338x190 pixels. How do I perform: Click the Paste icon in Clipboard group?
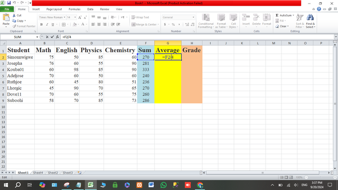[6, 18]
